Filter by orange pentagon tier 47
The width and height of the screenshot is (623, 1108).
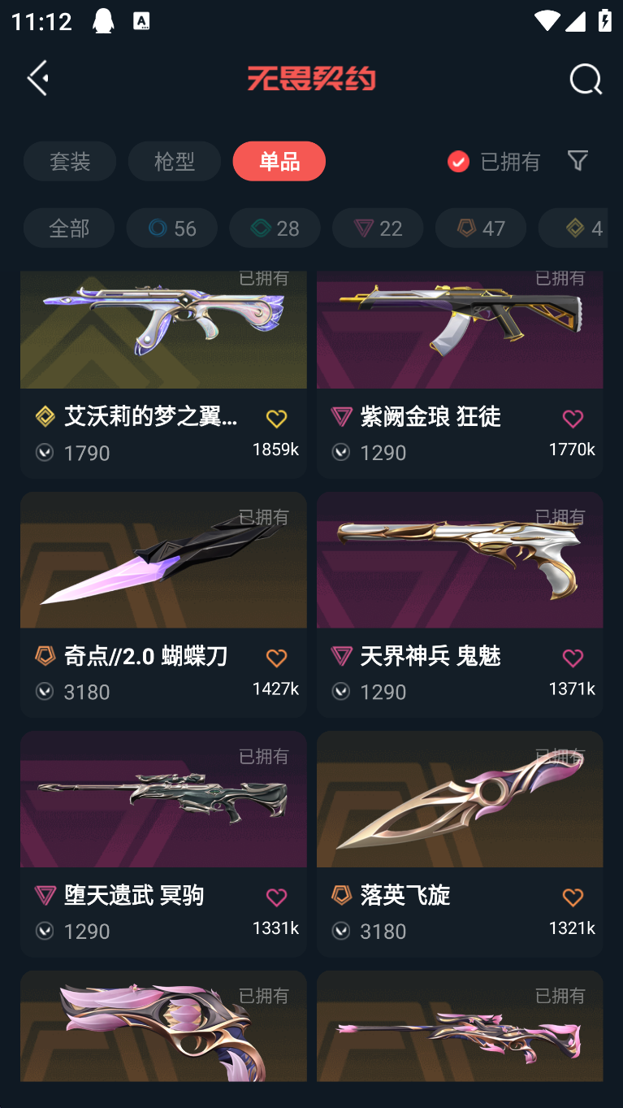click(481, 228)
